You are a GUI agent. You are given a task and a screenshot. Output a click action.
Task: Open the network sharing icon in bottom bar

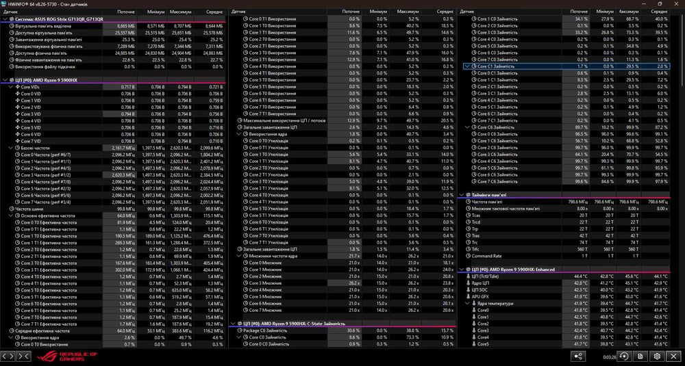[579, 357]
